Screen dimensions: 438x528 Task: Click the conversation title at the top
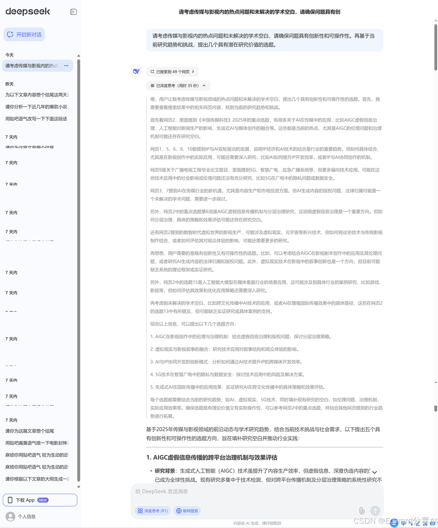[259, 12]
